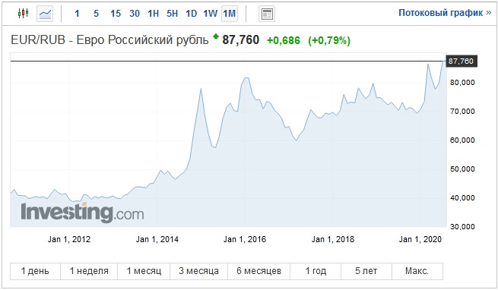Open the Потоковый график link
Viewport: 498px width, 290px height.
pyautogui.click(x=445, y=13)
